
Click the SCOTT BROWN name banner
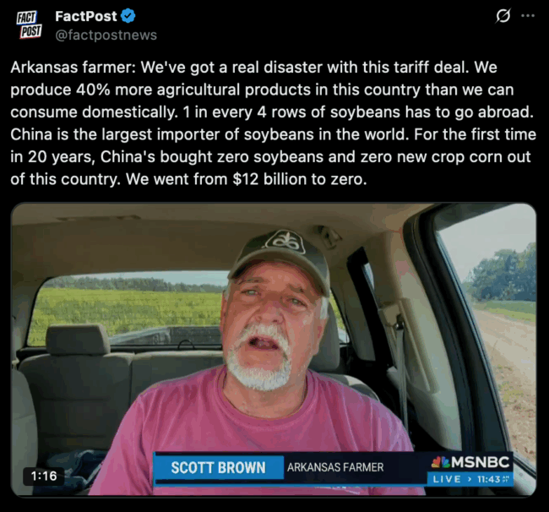pos(219,467)
